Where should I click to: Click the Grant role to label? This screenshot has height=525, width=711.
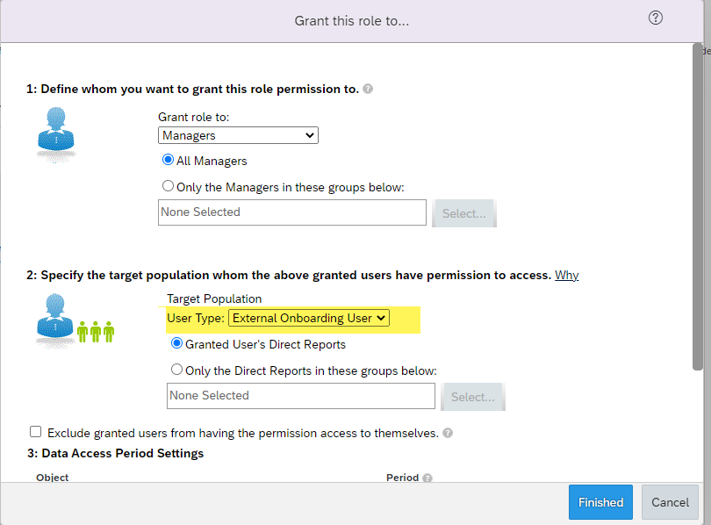click(x=194, y=117)
